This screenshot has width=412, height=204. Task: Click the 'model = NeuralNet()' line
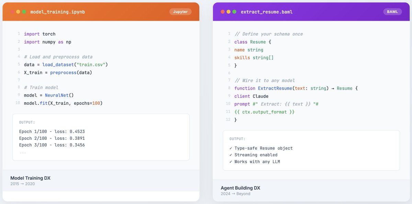[49, 95]
